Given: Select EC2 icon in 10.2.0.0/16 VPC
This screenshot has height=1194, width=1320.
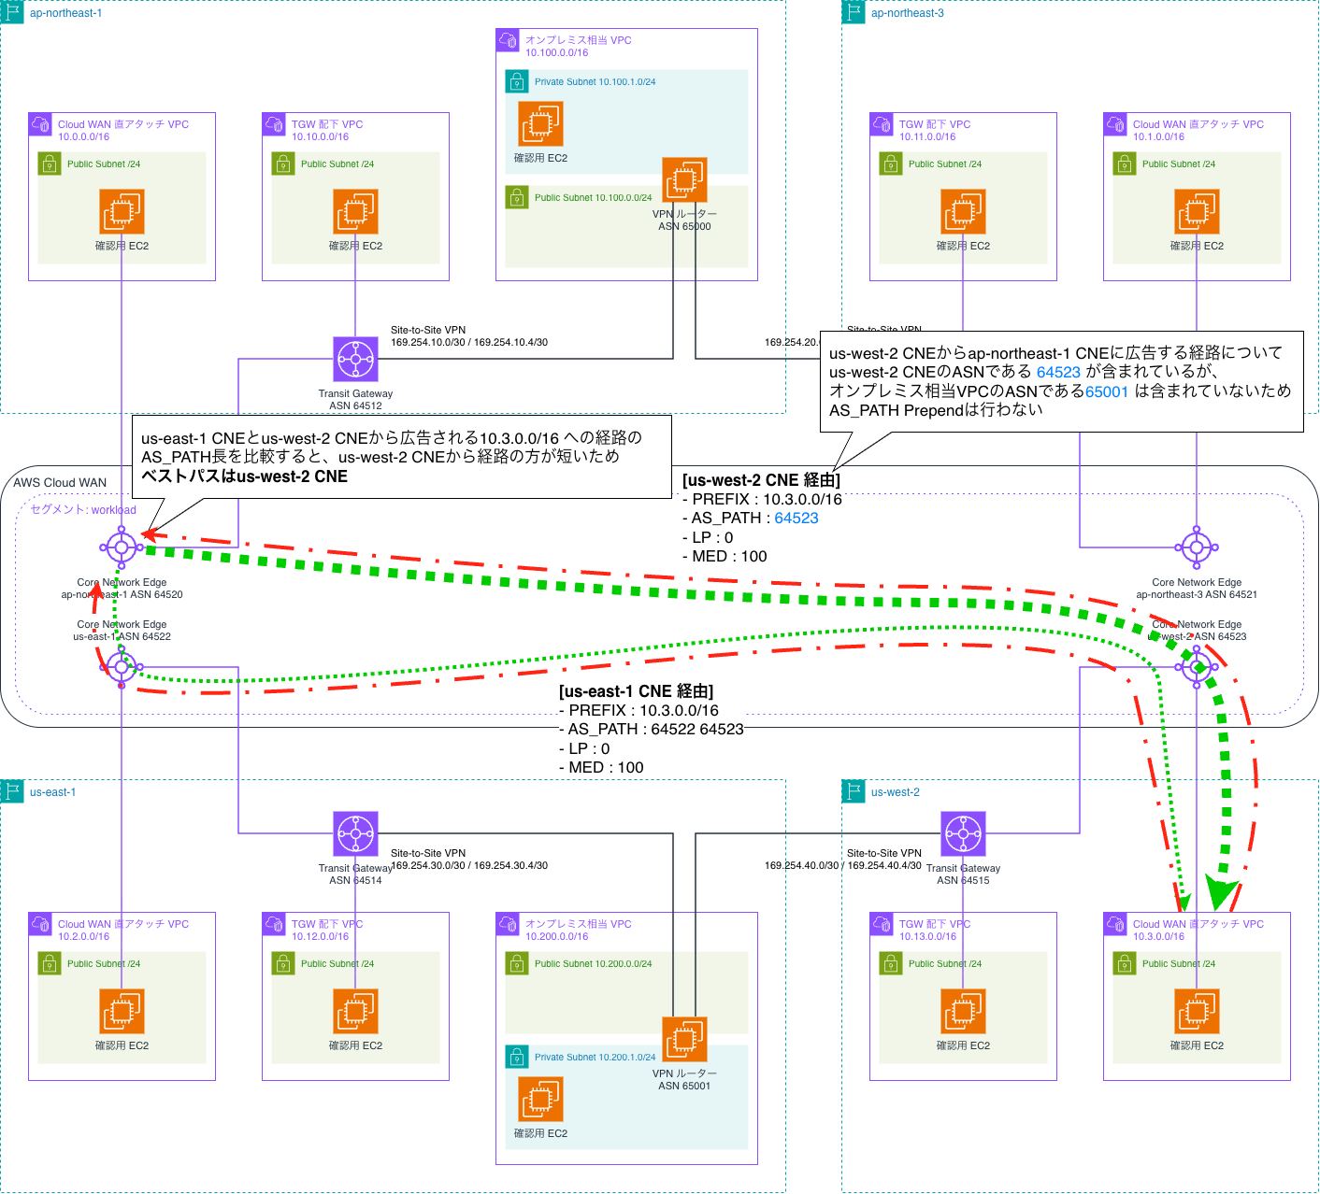Looking at the screenshot, I should [122, 1011].
